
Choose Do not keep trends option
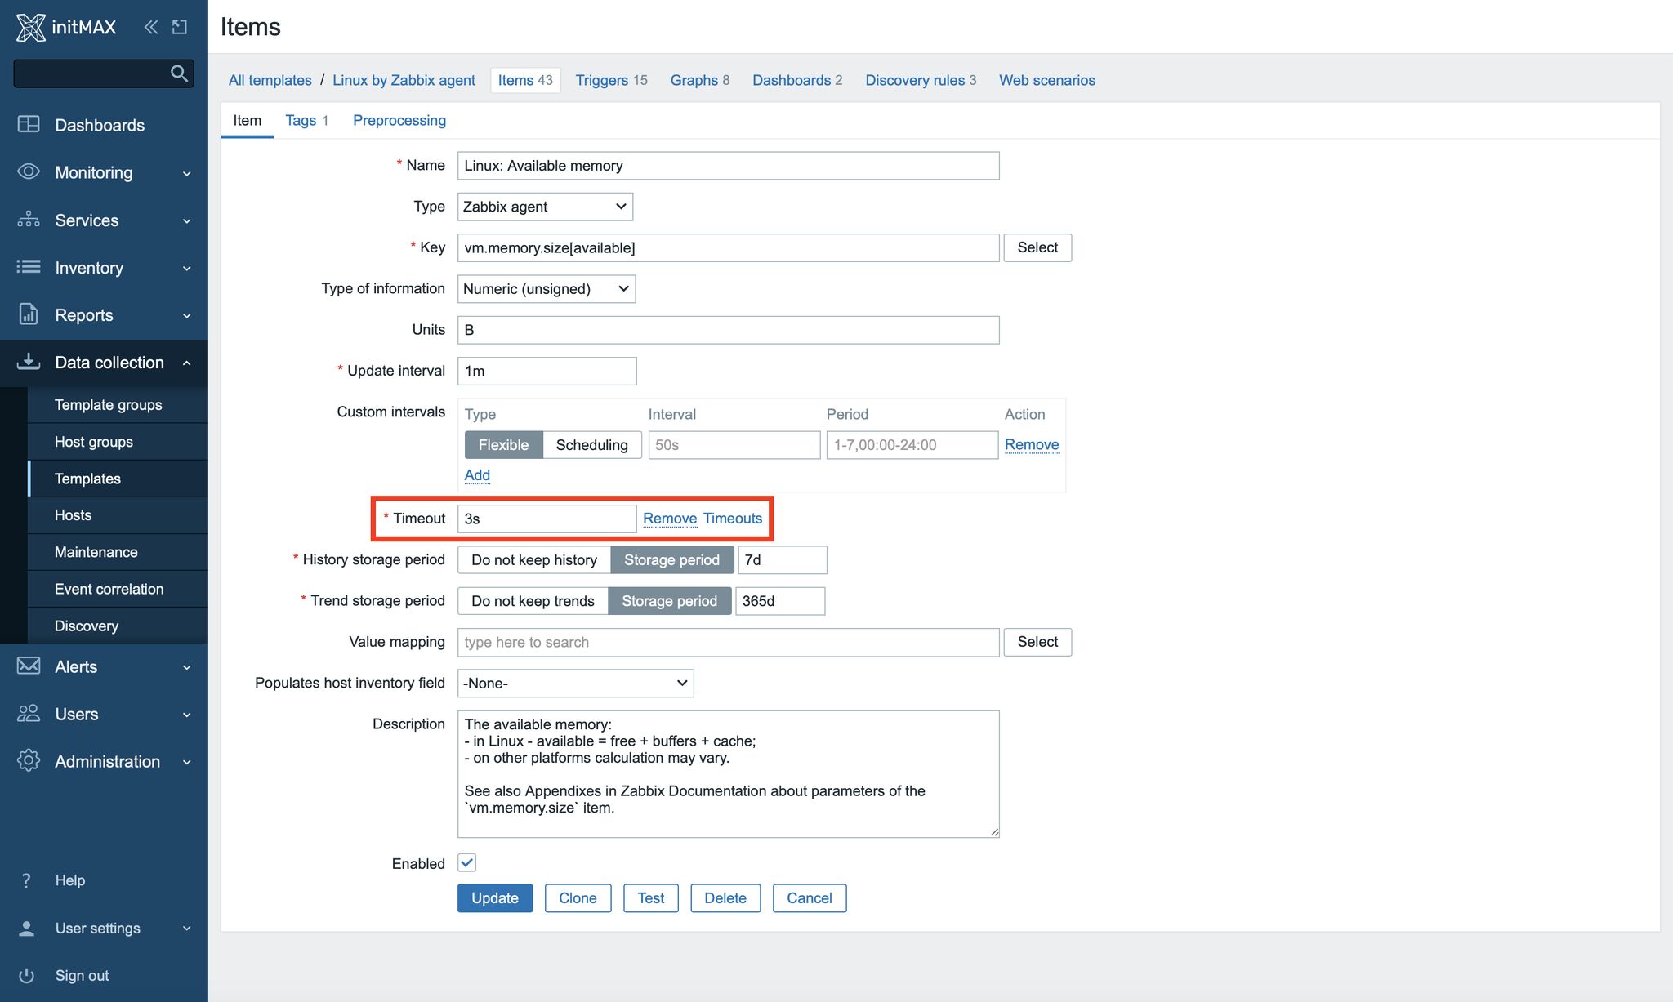pos(533,601)
